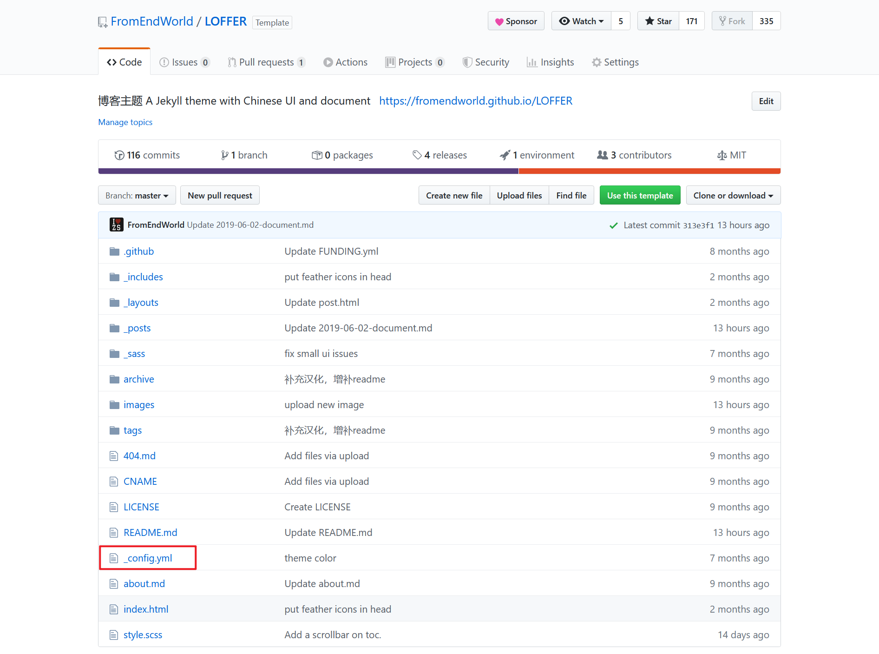Open the Issues tab

(x=184, y=62)
